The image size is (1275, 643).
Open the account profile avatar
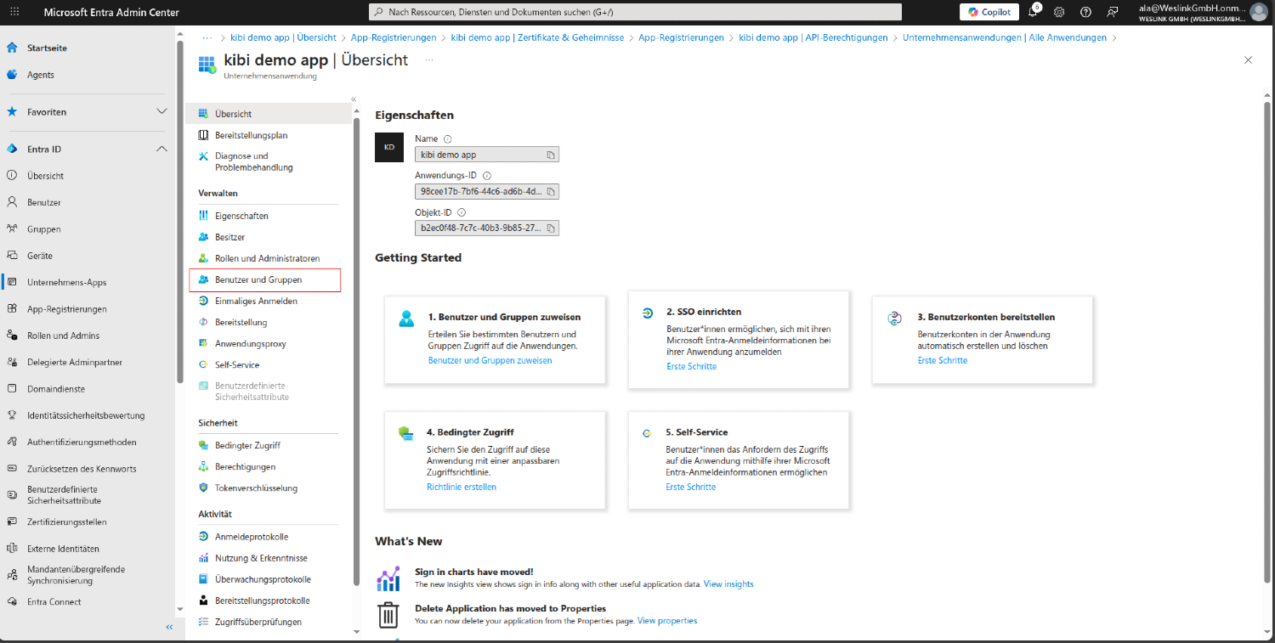pos(1258,12)
